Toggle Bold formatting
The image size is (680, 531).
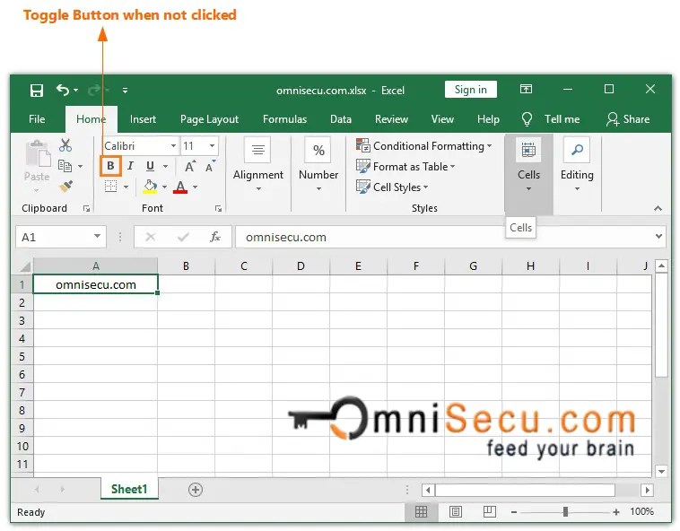click(110, 166)
